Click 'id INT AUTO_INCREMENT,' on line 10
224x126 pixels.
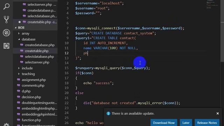[x=106, y=43]
